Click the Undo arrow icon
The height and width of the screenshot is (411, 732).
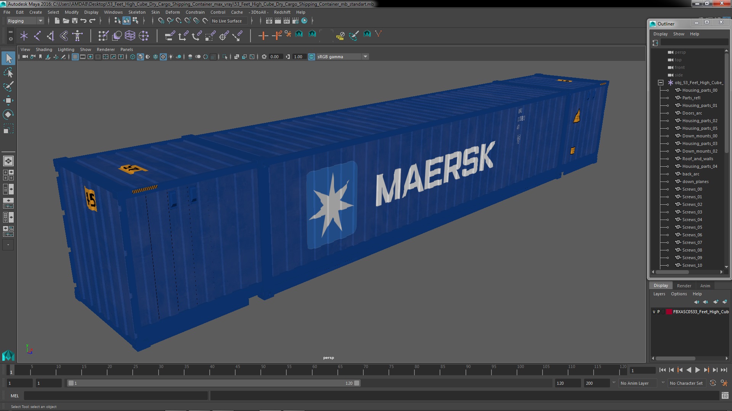[x=83, y=21]
